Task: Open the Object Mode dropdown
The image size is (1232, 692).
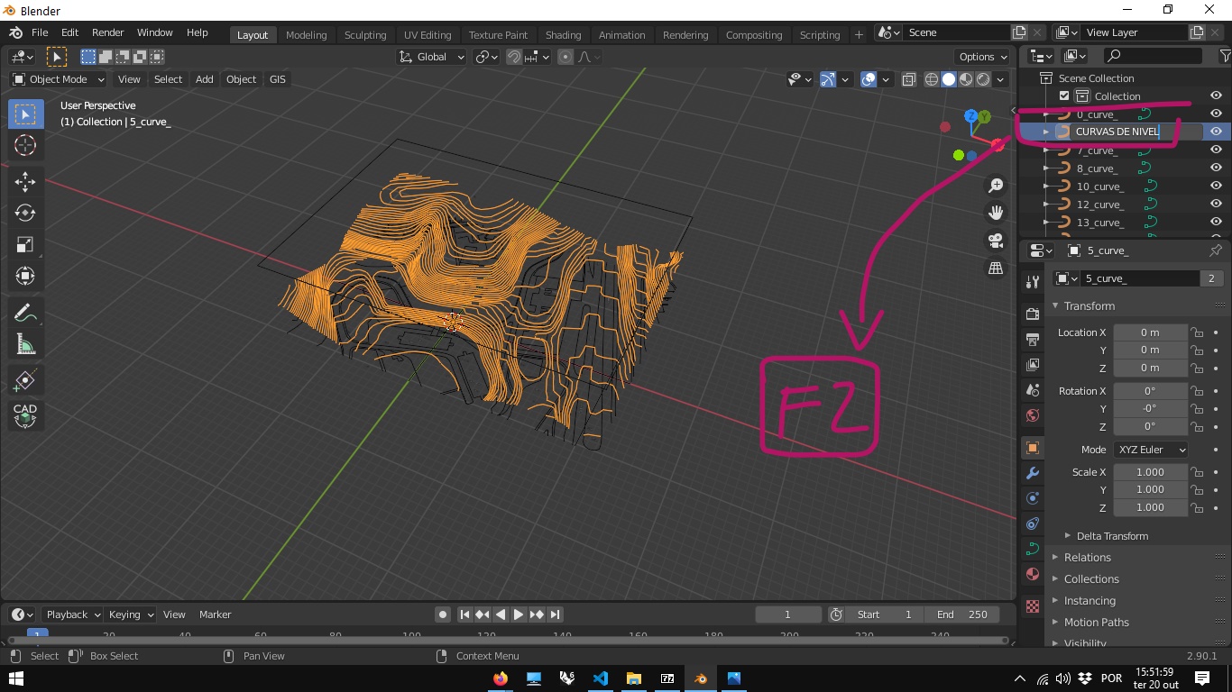Action: click(x=59, y=79)
